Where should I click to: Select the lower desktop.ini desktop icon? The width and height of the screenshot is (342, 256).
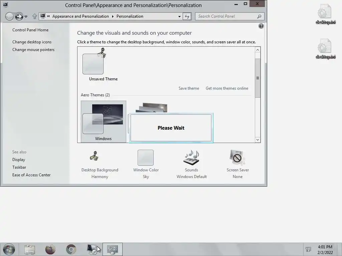[325, 49]
